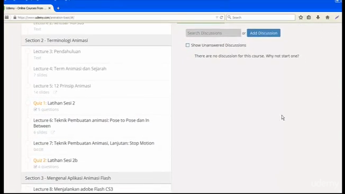Click the '4 questions' label under Quiz 2
This screenshot has width=345, height=194.
(48, 167)
